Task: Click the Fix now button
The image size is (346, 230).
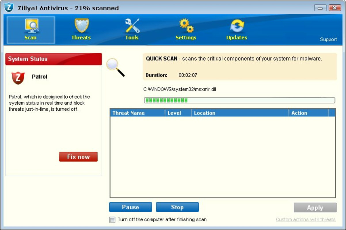Action: tap(78, 157)
